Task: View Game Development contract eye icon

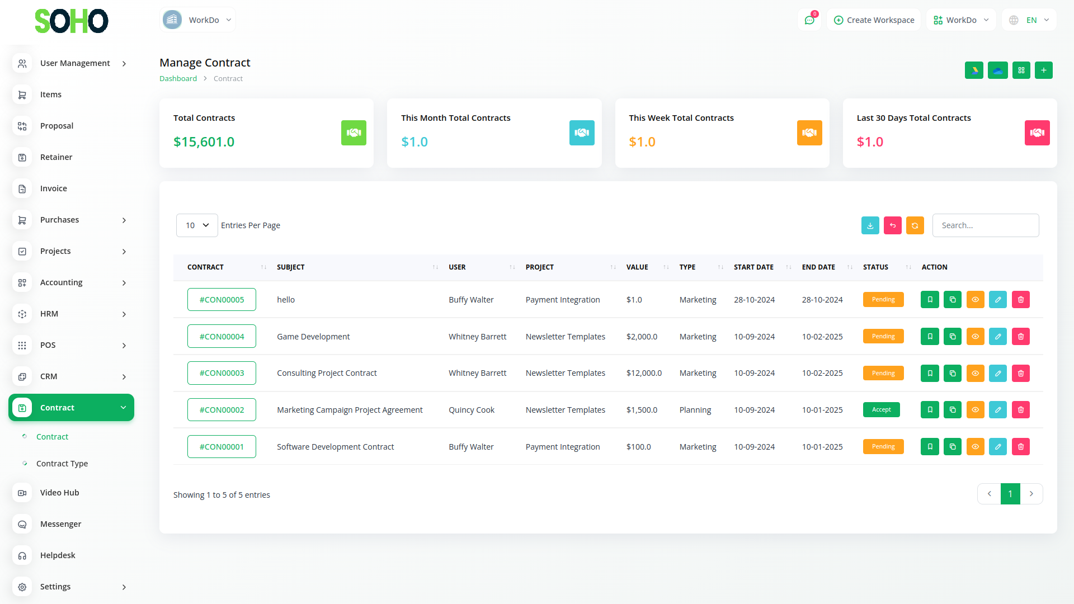Action: click(975, 337)
